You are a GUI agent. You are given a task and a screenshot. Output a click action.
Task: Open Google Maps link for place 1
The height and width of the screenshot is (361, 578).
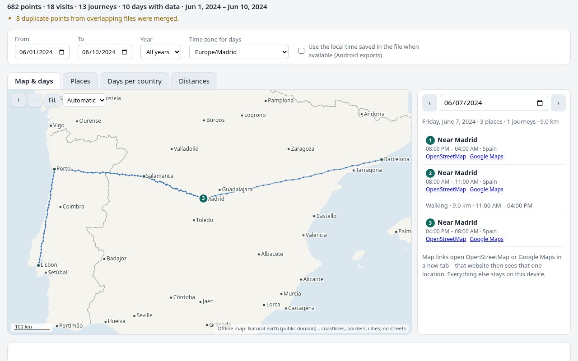(x=486, y=157)
